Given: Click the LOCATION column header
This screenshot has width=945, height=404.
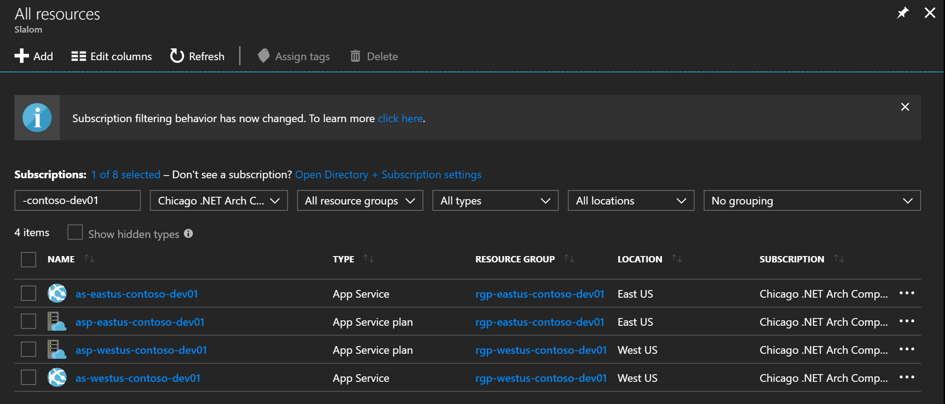Looking at the screenshot, I should pos(640,259).
